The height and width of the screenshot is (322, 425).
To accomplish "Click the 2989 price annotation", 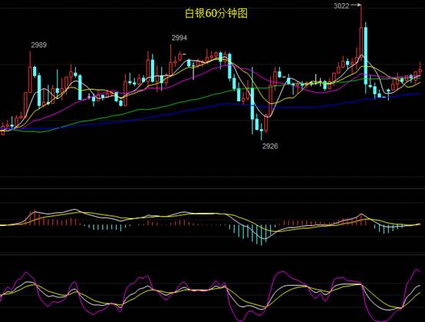I will 39,45.
